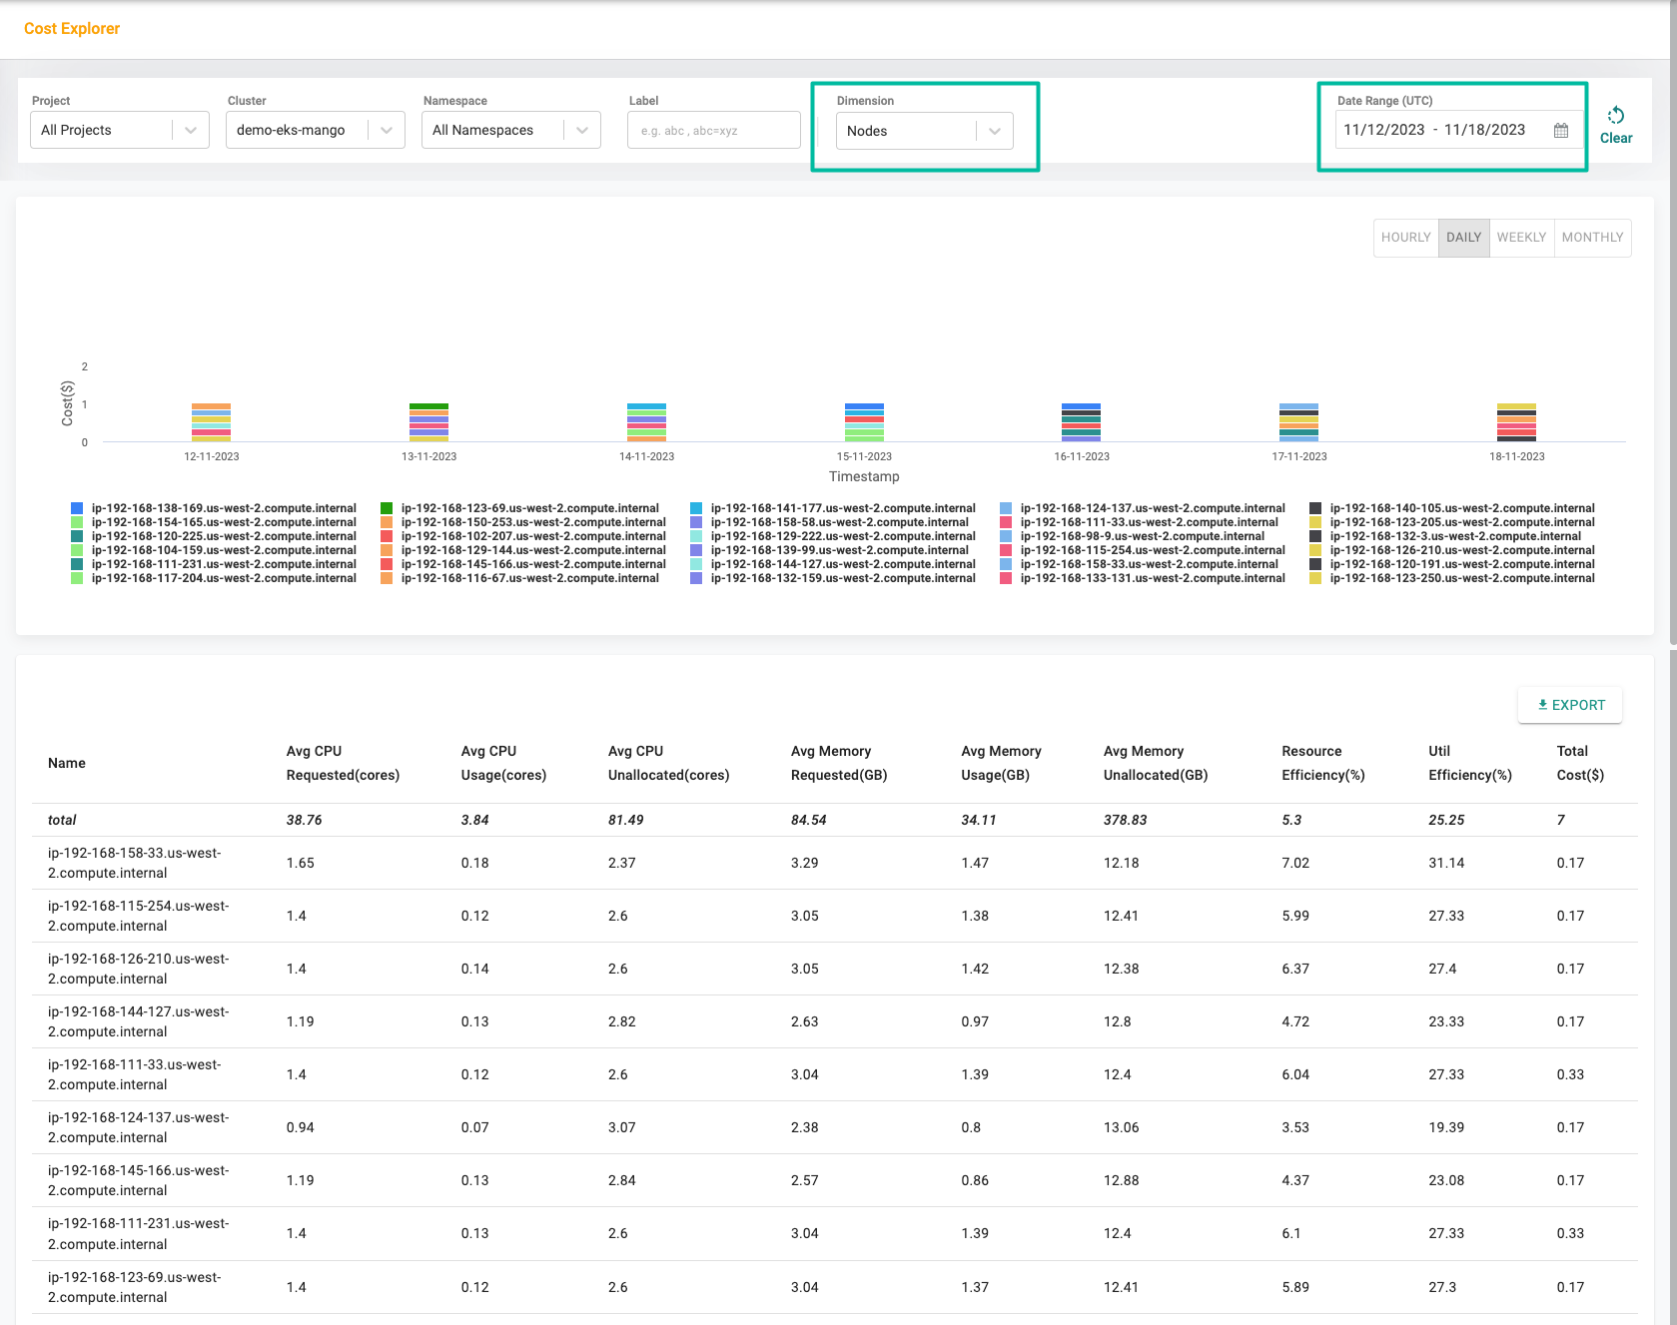Click the Date Range input 11/12/2023 - 11/18/2023
1677x1325 pixels.
click(1458, 130)
